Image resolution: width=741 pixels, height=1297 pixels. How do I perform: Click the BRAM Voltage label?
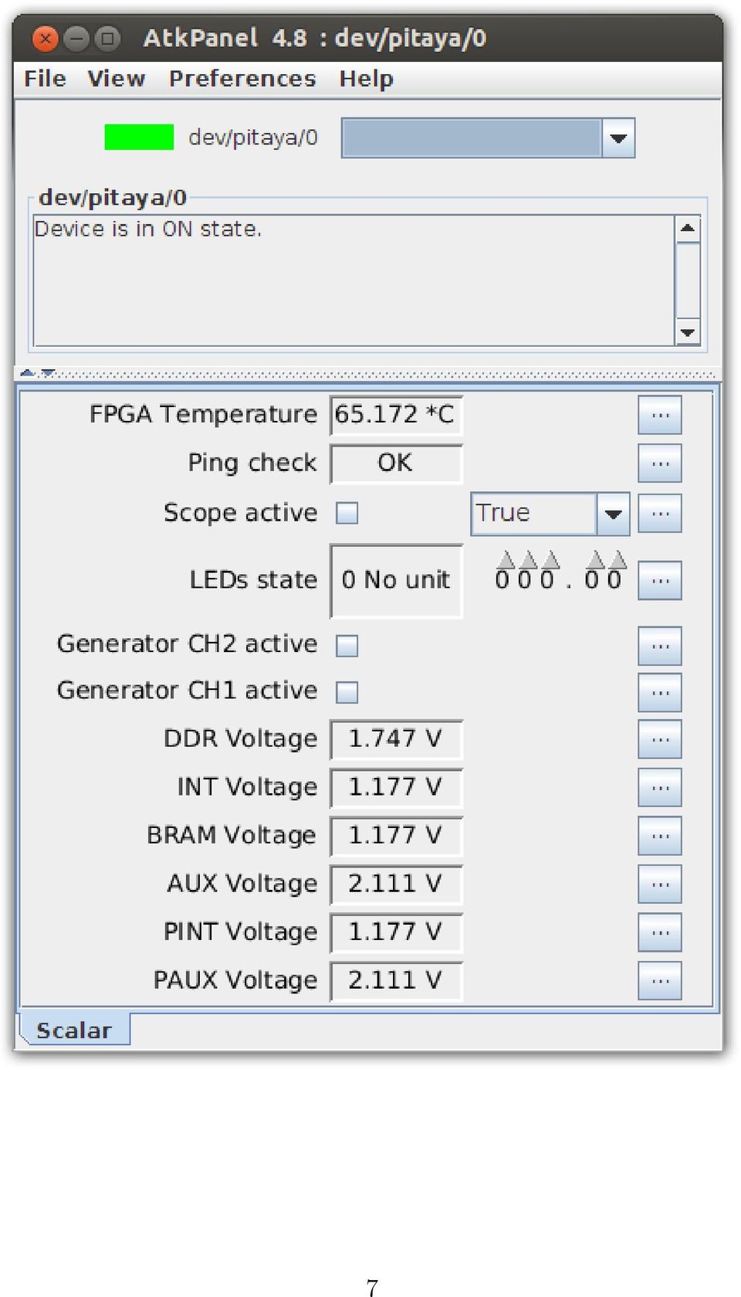coord(232,836)
